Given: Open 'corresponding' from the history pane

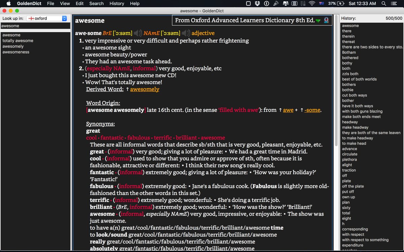Looking at the screenshot, I should pos(355,229).
